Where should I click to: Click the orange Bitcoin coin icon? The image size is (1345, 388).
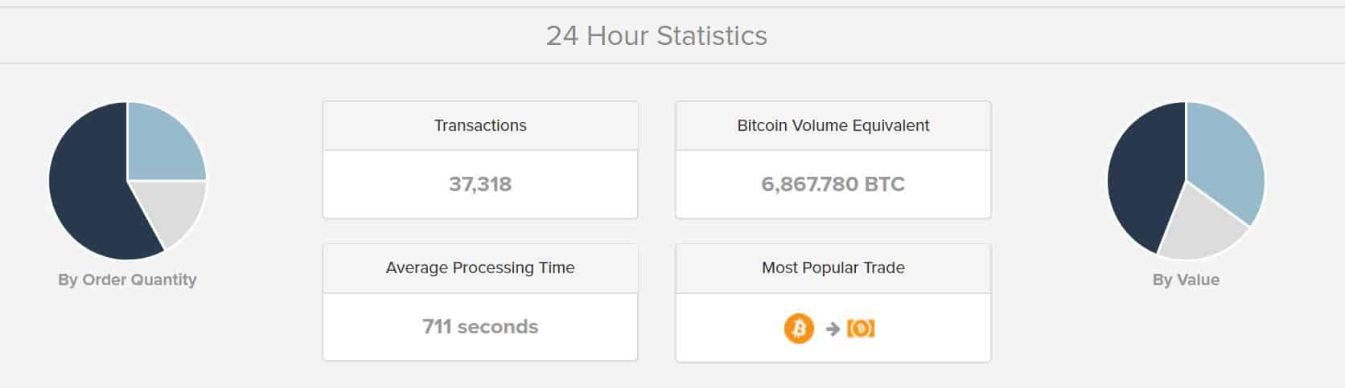point(799,329)
